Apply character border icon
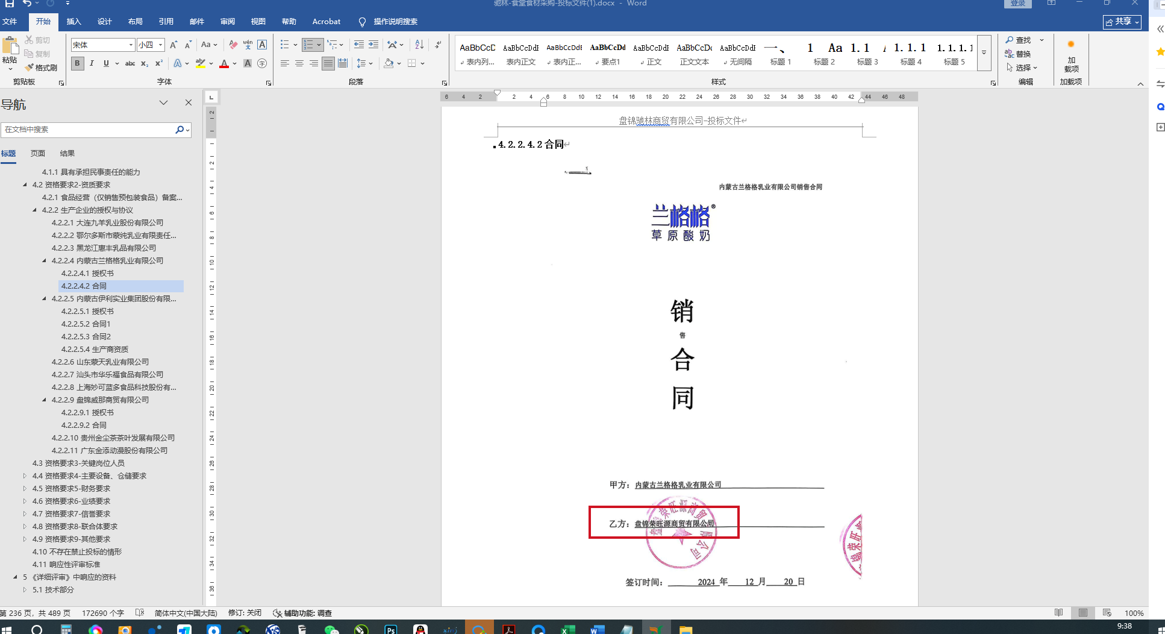Viewport: 1165px width, 634px height. coord(262,45)
